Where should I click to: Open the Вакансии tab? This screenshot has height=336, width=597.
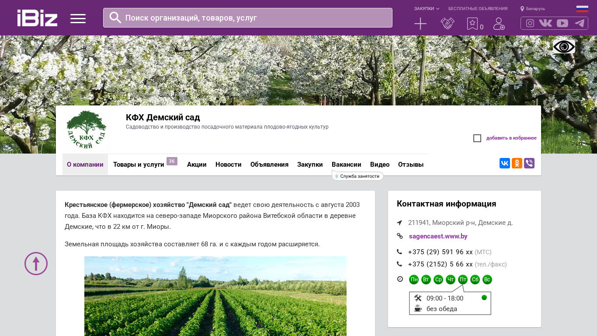point(347,164)
